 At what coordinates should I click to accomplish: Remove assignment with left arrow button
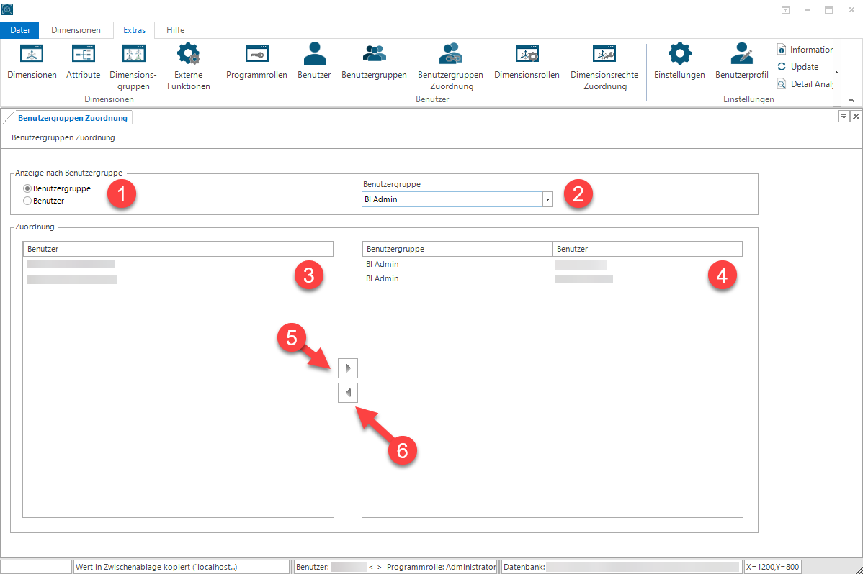pos(348,393)
